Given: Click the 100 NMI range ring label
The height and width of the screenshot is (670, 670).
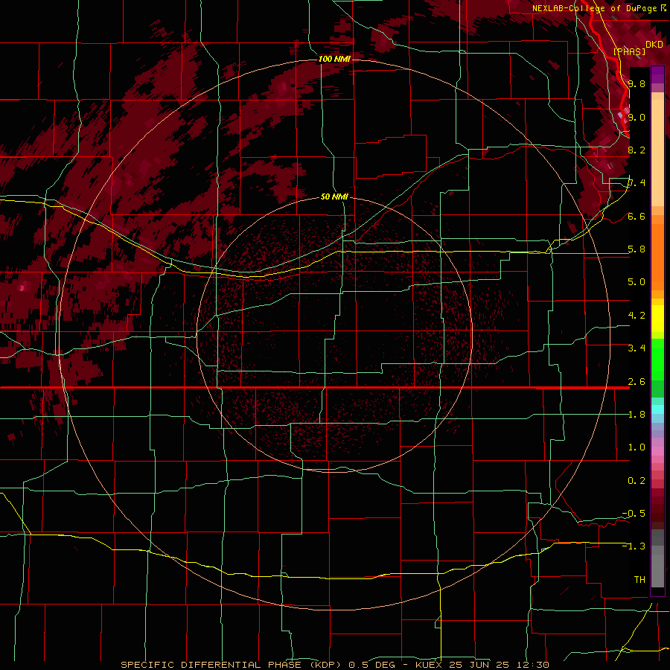Looking at the screenshot, I should [334, 59].
